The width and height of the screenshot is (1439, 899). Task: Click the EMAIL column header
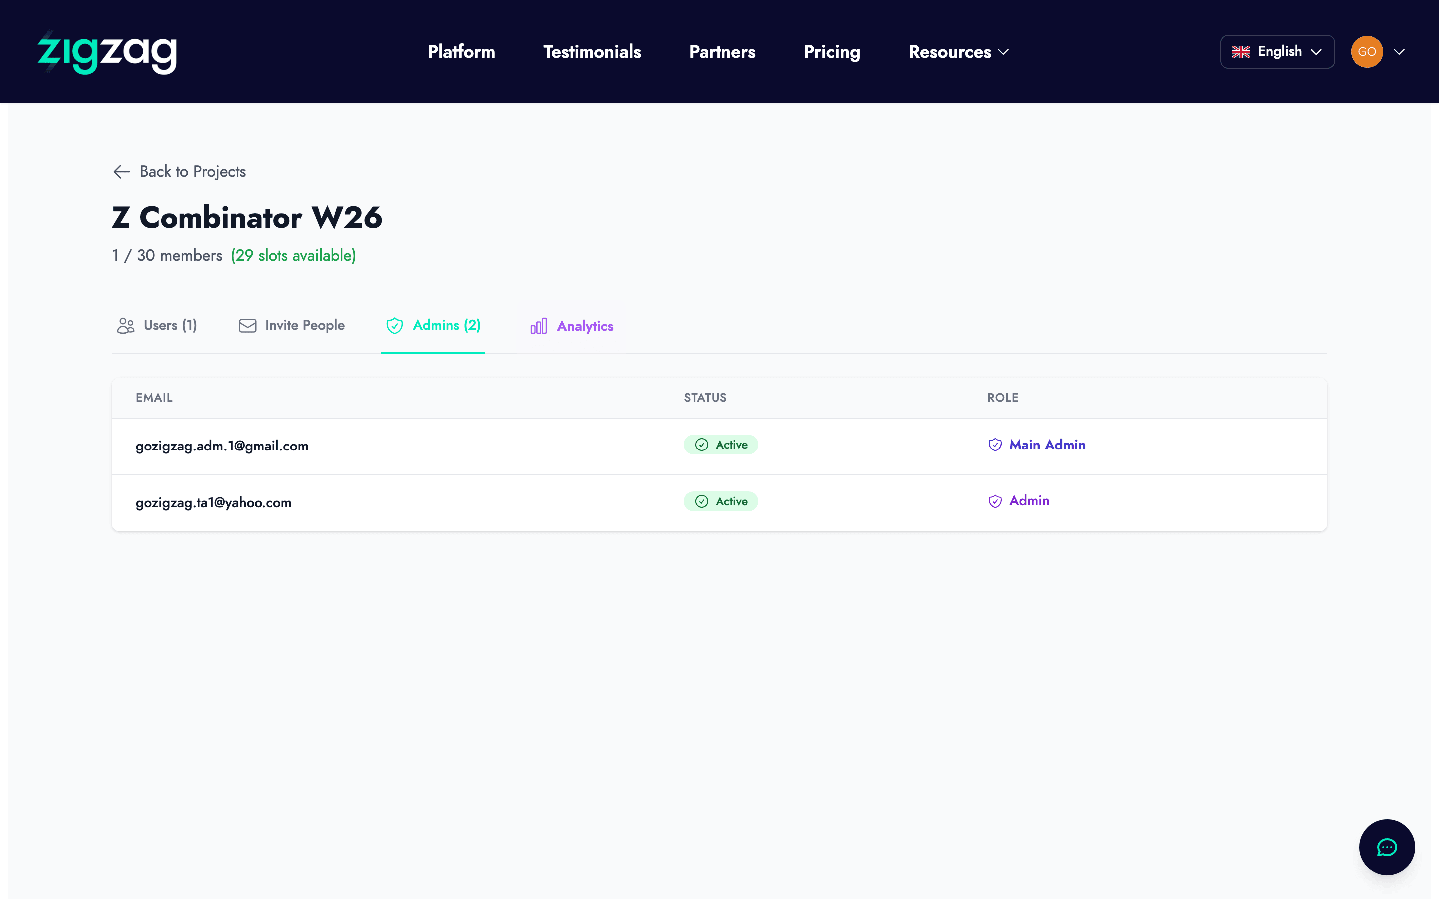pyautogui.click(x=154, y=398)
